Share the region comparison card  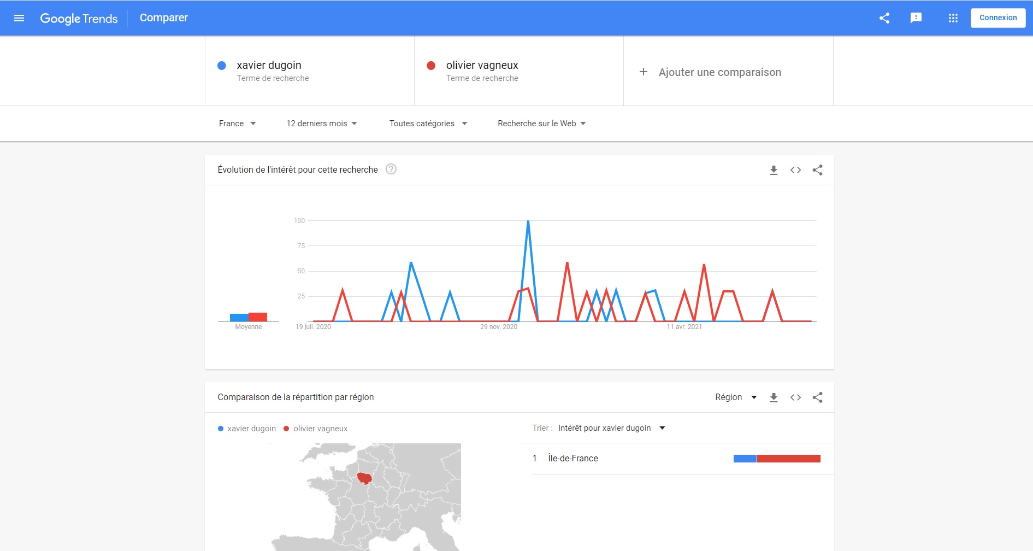point(817,397)
